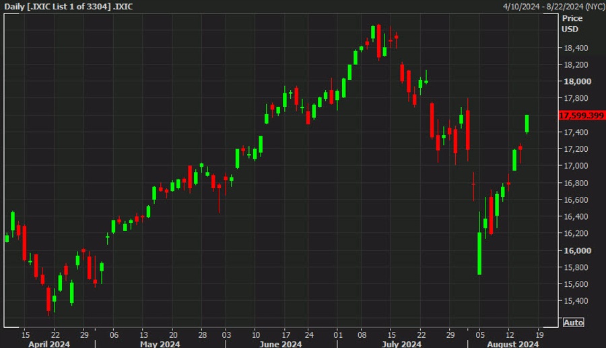Click the 24 date tick in June
Viewport: 606px width, 348px height.
pos(309,335)
